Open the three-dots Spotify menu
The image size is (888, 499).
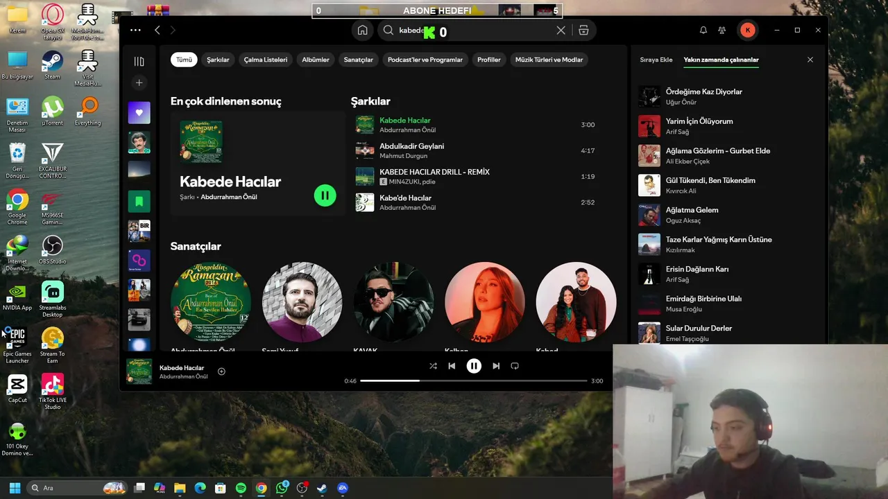[x=135, y=30]
